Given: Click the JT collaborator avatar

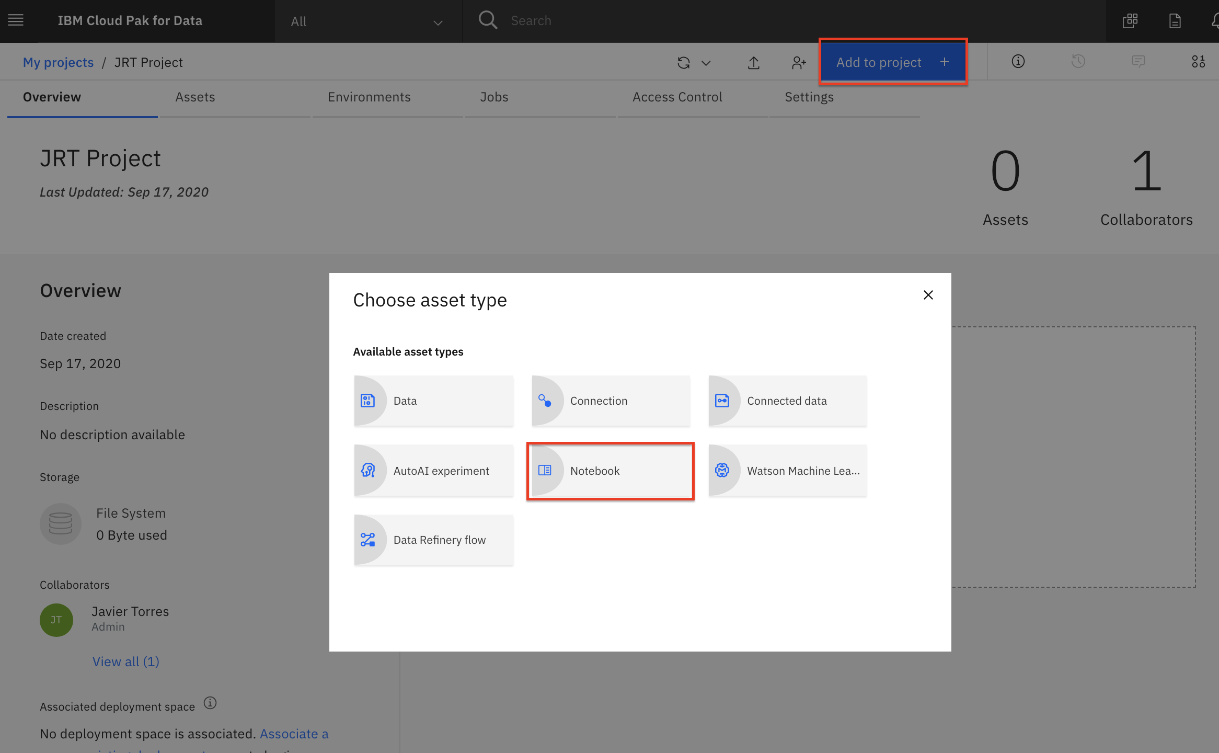Looking at the screenshot, I should (56, 620).
